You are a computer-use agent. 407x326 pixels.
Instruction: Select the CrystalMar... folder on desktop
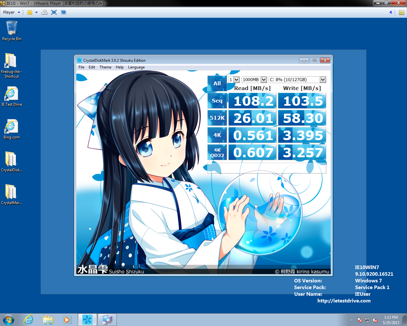[x=12, y=195]
